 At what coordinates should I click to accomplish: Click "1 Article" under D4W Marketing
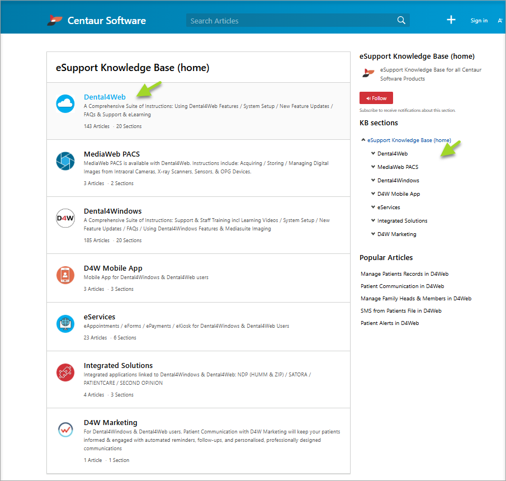tap(93, 460)
